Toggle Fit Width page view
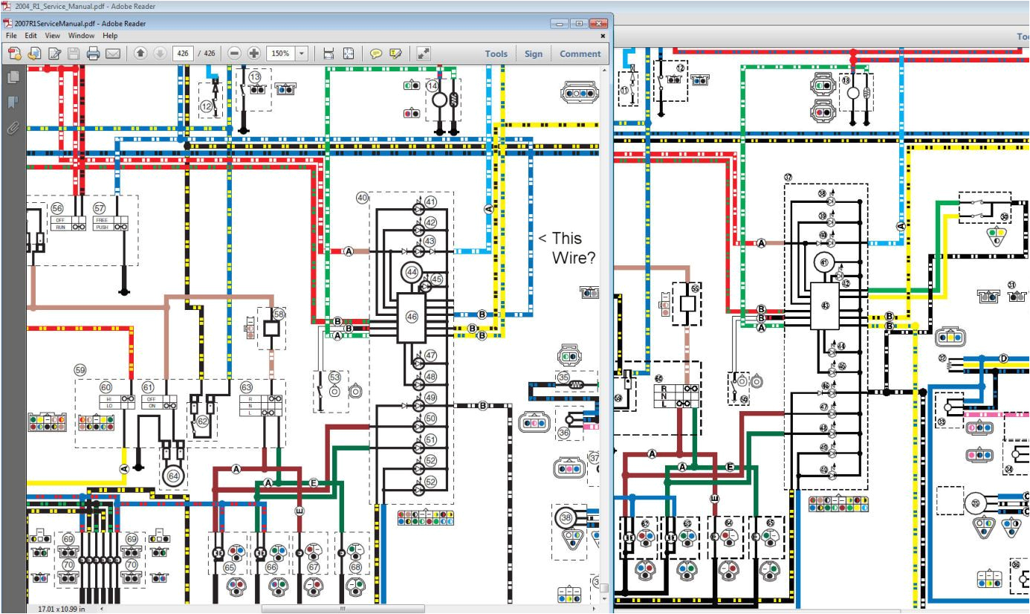This screenshot has width=1030, height=614. [x=328, y=53]
